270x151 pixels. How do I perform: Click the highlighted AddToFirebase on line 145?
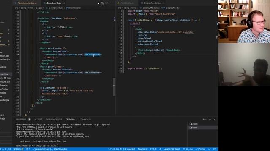pyautogui.click(x=92, y=55)
